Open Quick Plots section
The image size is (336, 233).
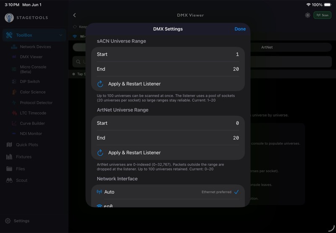point(27,145)
